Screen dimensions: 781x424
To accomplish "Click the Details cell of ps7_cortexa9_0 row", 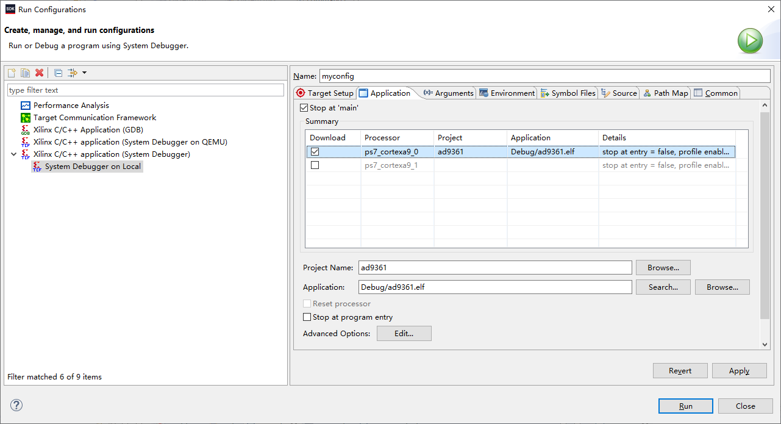I will pos(667,152).
